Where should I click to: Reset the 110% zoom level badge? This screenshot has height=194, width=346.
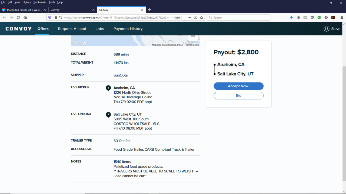[177, 18]
